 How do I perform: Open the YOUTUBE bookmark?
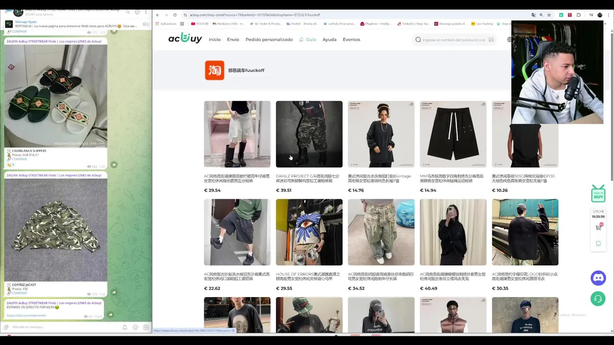[200, 23]
